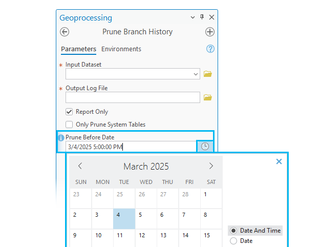Pin the Geoprocessing pane with auto-hide icon
This screenshot has width=321, height=247.
coord(202,17)
